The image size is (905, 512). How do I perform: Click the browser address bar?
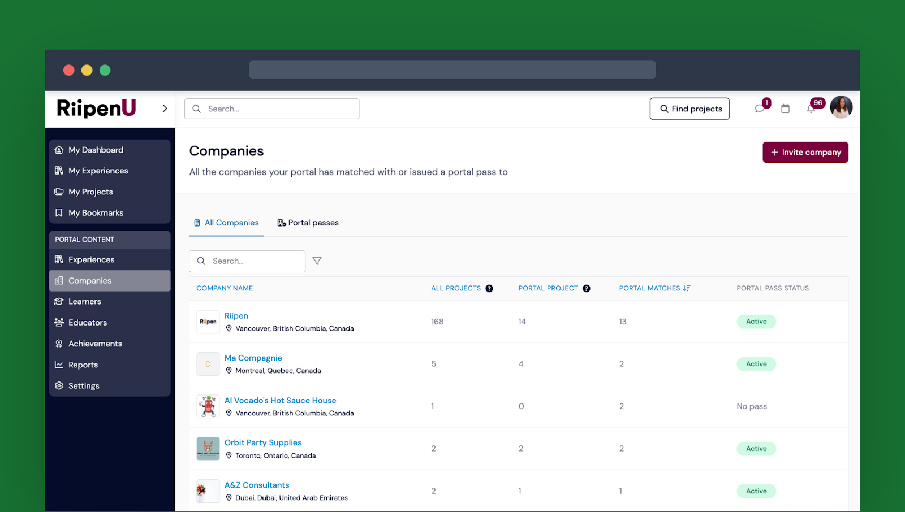(453, 70)
